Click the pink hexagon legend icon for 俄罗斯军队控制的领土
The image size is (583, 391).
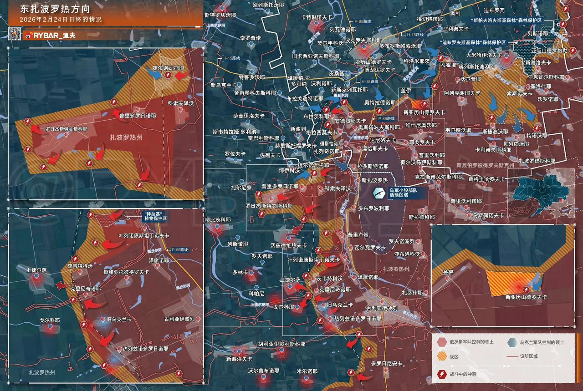(x=441, y=342)
